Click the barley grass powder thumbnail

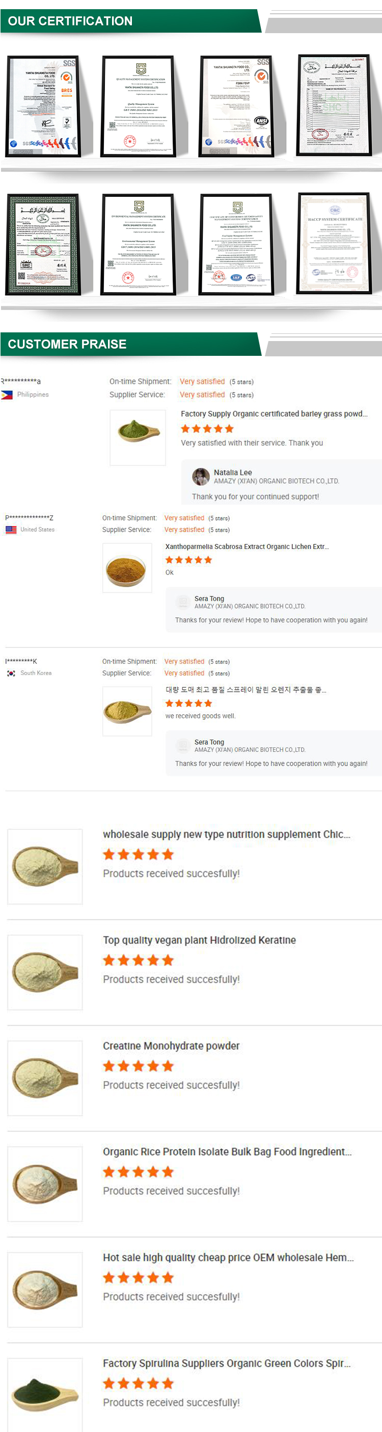(x=138, y=437)
